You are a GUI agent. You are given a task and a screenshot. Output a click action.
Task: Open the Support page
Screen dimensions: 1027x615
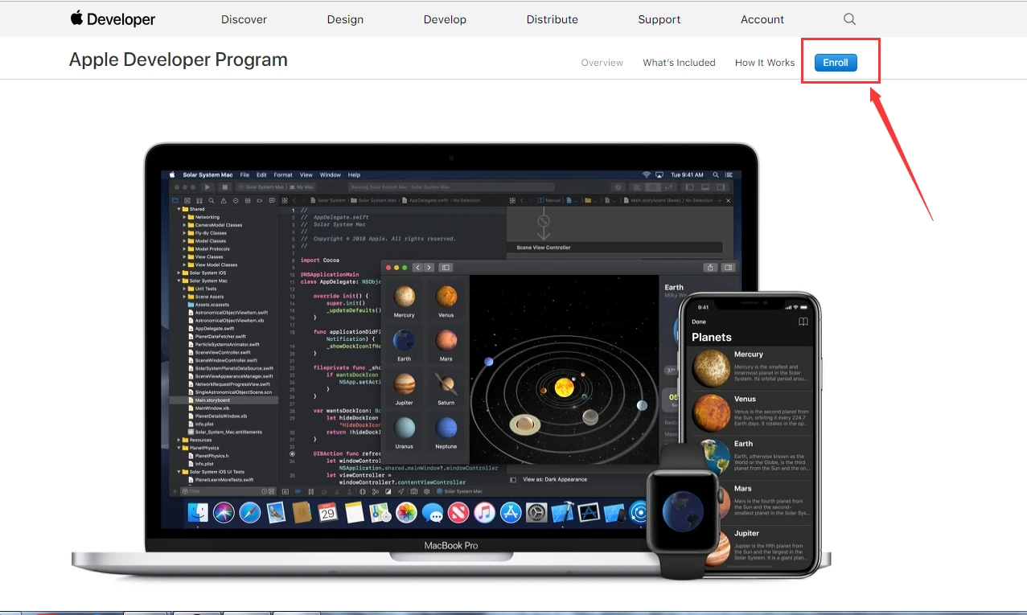659,19
